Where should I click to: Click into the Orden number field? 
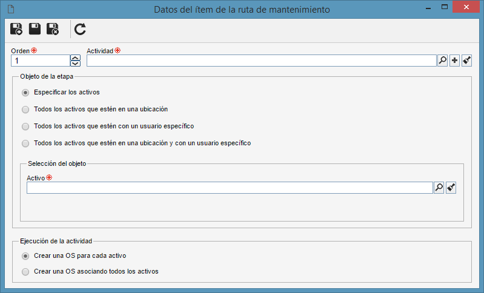tap(41, 61)
